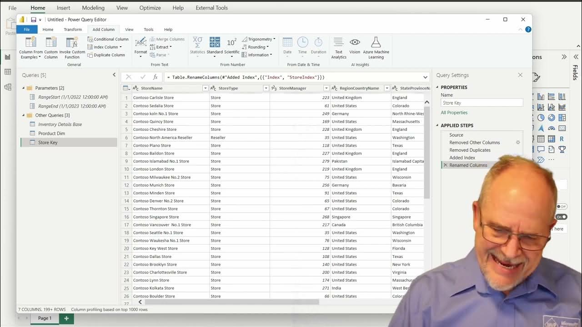
Task: Click the horizontal scrollbar thumb
Action: (232, 302)
